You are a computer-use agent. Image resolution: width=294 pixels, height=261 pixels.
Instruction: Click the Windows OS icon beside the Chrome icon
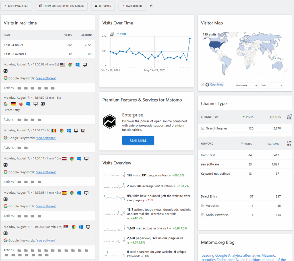[x=77, y=65]
